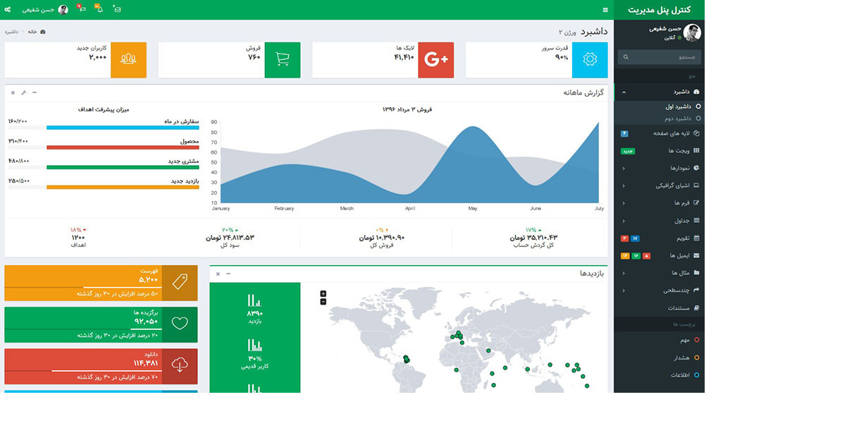The image size is (859, 440).
Task: Click the حسن شفیعی user name in header
Action: tap(38, 10)
